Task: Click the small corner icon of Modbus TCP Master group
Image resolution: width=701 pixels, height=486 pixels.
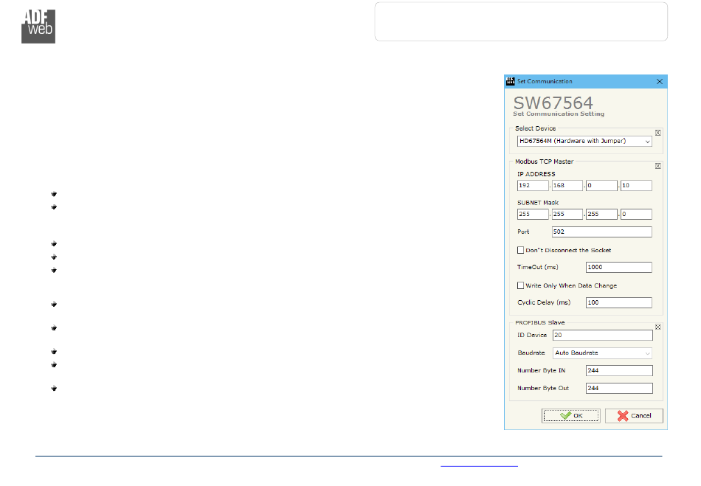Action: [658, 166]
